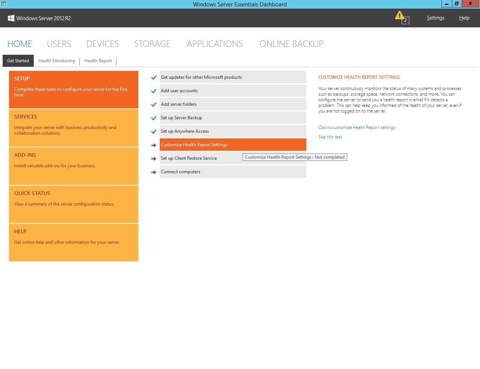
Task: Switch to the Health Monitoring tab
Action: 57,61
